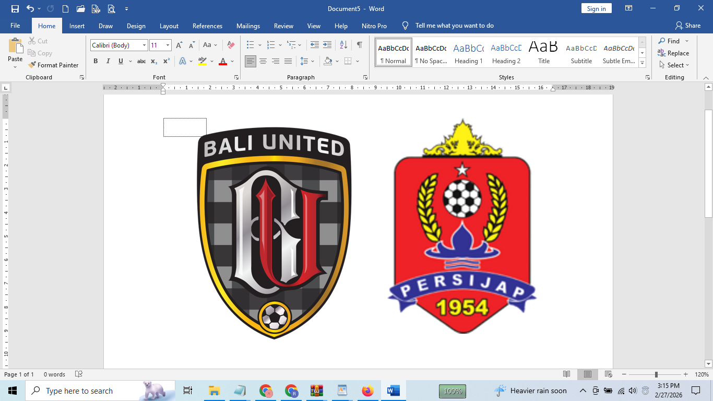This screenshot has height=401, width=713.
Task: Select Center alignment
Action: tap(263, 61)
